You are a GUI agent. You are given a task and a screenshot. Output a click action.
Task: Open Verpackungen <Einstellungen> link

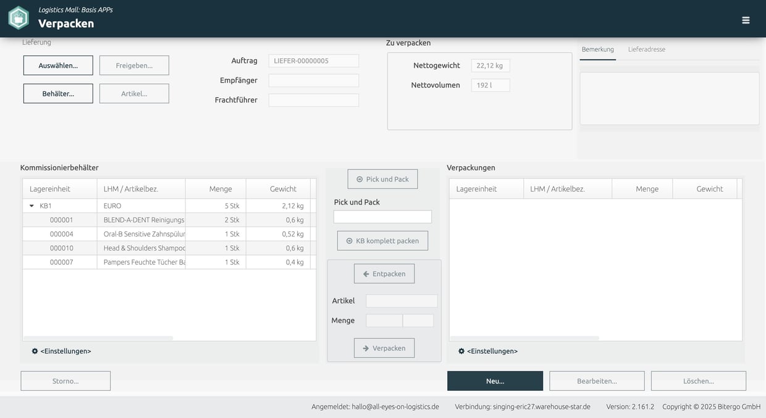point(492,351)
